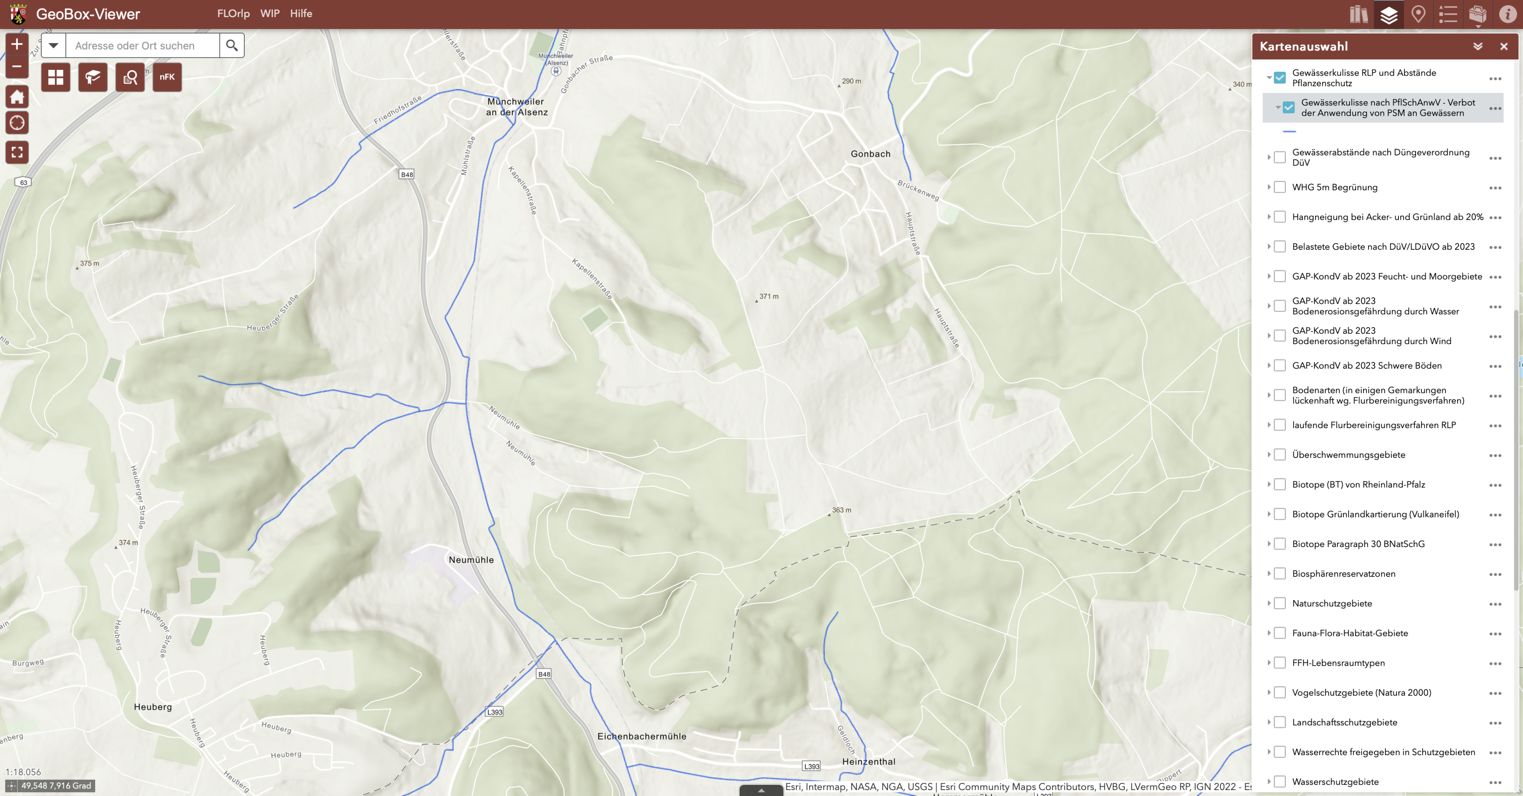Activate the my location compass icon

coord(17,123)
